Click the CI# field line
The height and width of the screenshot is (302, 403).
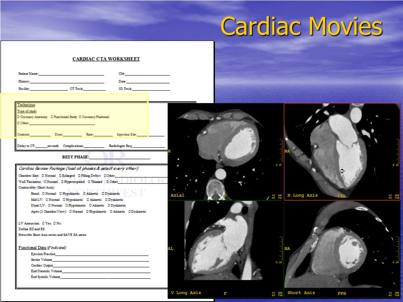click(147, 74)
